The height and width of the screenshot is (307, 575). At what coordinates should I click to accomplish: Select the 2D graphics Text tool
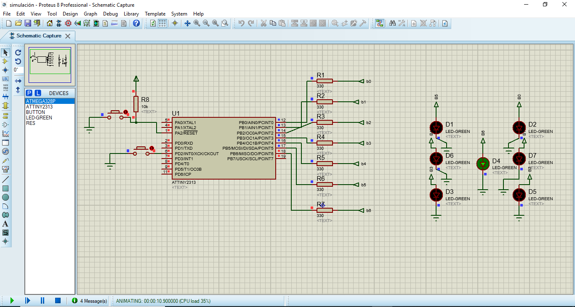pyautogui.click(x=5, y=224)
